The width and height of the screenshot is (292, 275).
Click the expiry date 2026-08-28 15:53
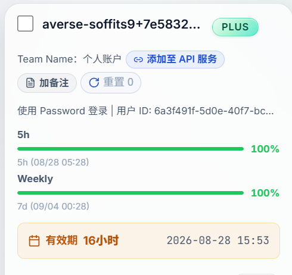(218, 240)
